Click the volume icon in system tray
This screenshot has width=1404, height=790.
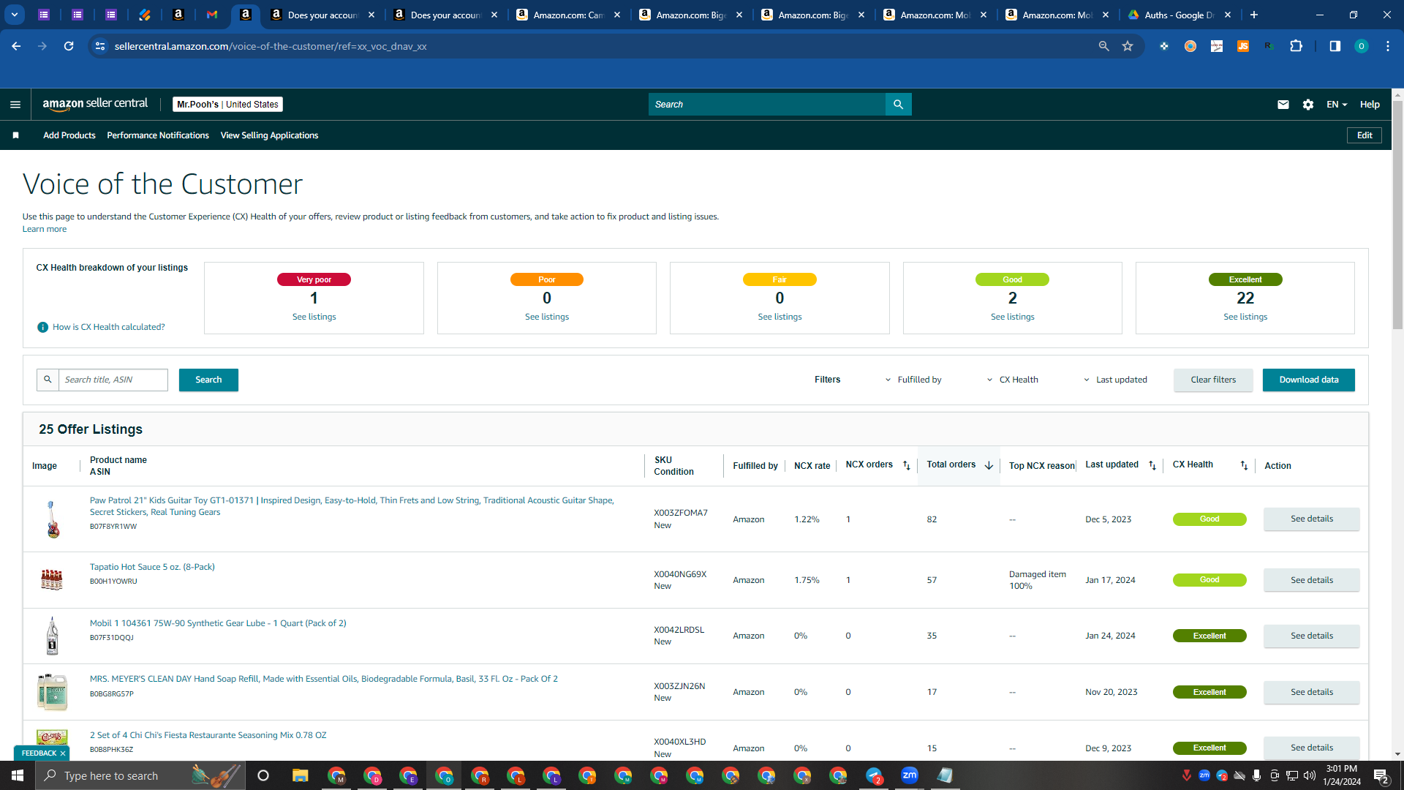click(1309, 775)
